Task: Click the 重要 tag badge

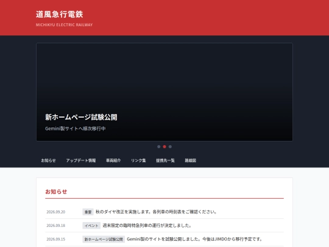Action: (x=88, y=212)
